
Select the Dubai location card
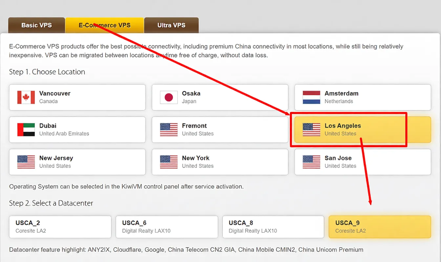77,130
